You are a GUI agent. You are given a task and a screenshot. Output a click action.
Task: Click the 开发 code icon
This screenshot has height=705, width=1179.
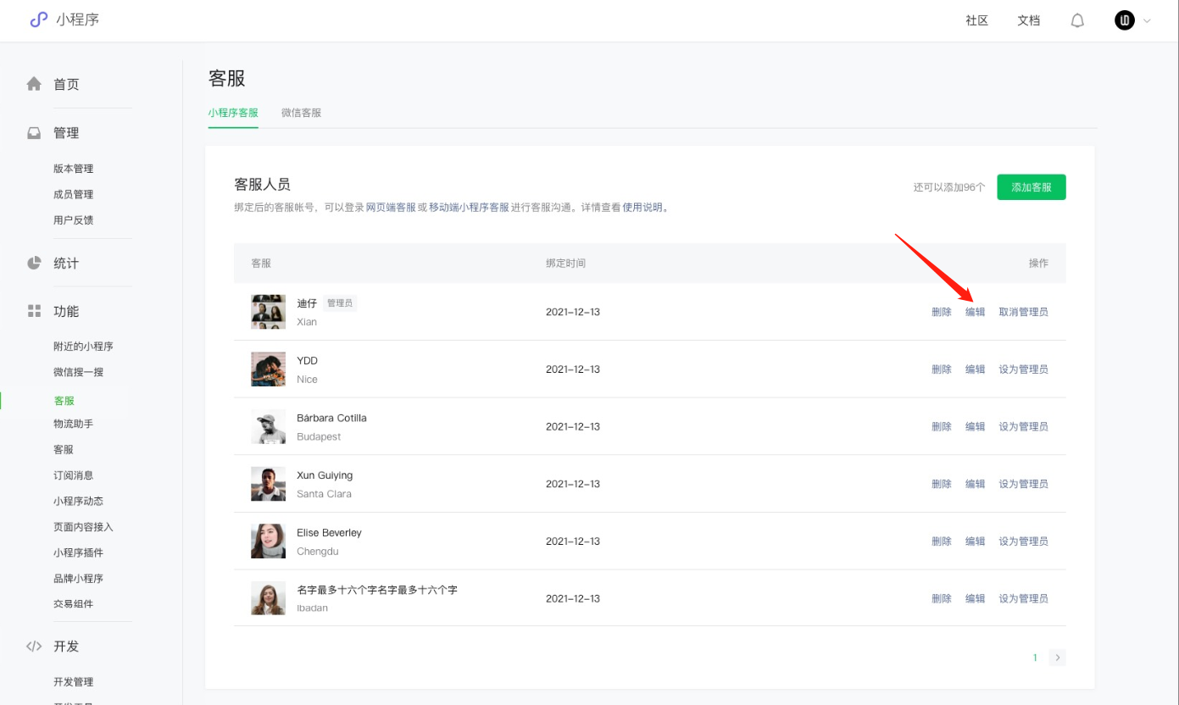point(34,646)
